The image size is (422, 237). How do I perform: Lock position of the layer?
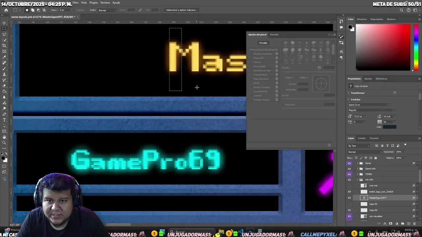(366, 158)
